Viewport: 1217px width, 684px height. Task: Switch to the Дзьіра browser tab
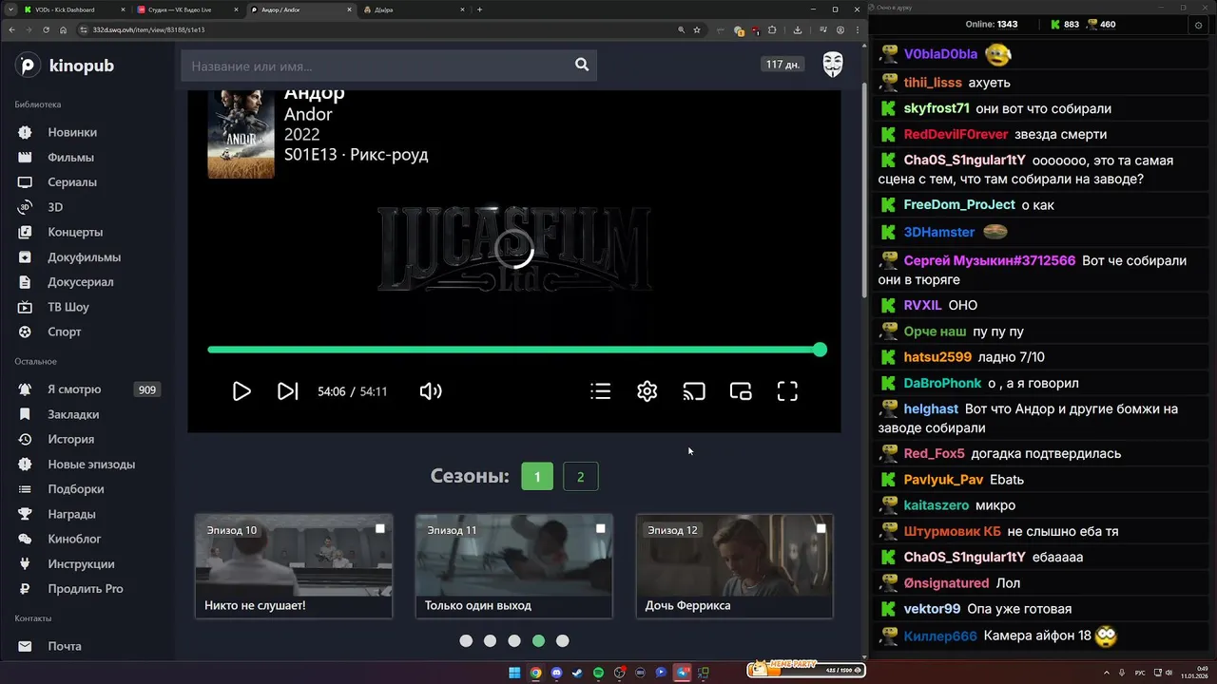tap(414, 9)
